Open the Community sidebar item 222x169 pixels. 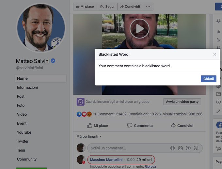click(27, 159)
